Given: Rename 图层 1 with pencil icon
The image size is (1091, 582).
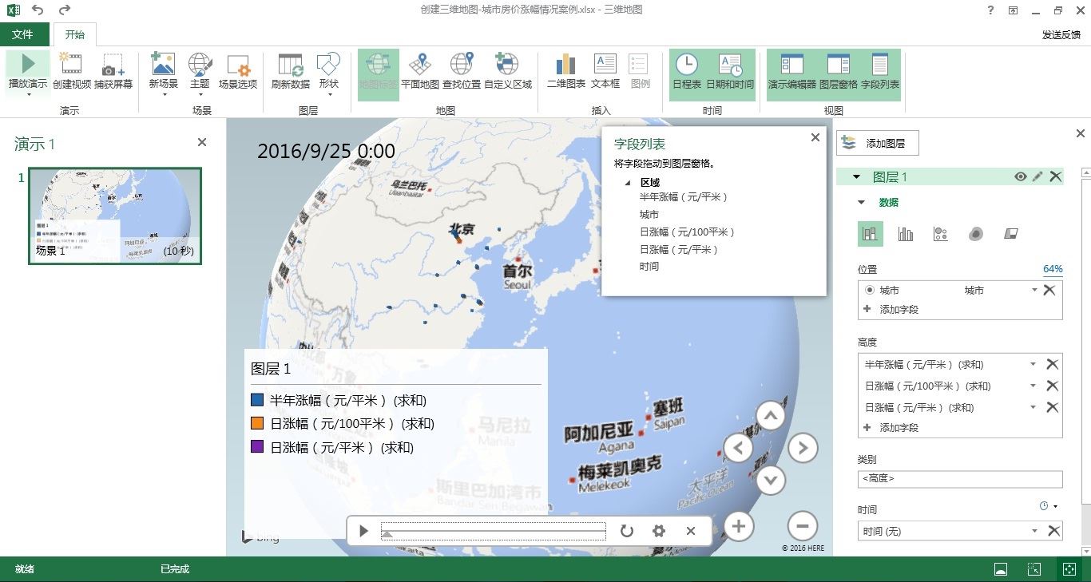Looking at the screenshot, I should click(1037, 177).
